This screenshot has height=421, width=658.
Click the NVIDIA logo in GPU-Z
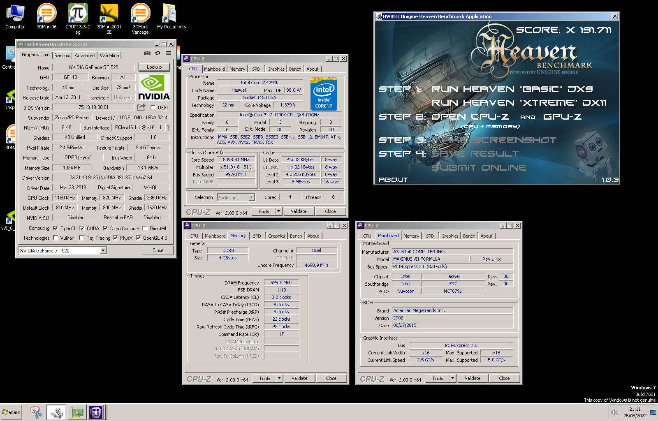click(x=154, y=88)
